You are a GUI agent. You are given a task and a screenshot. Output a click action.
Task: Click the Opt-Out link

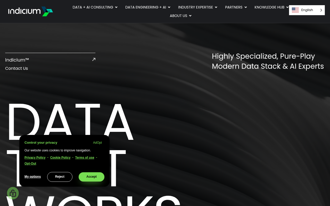pyautogui.click(x=30, y=163)
